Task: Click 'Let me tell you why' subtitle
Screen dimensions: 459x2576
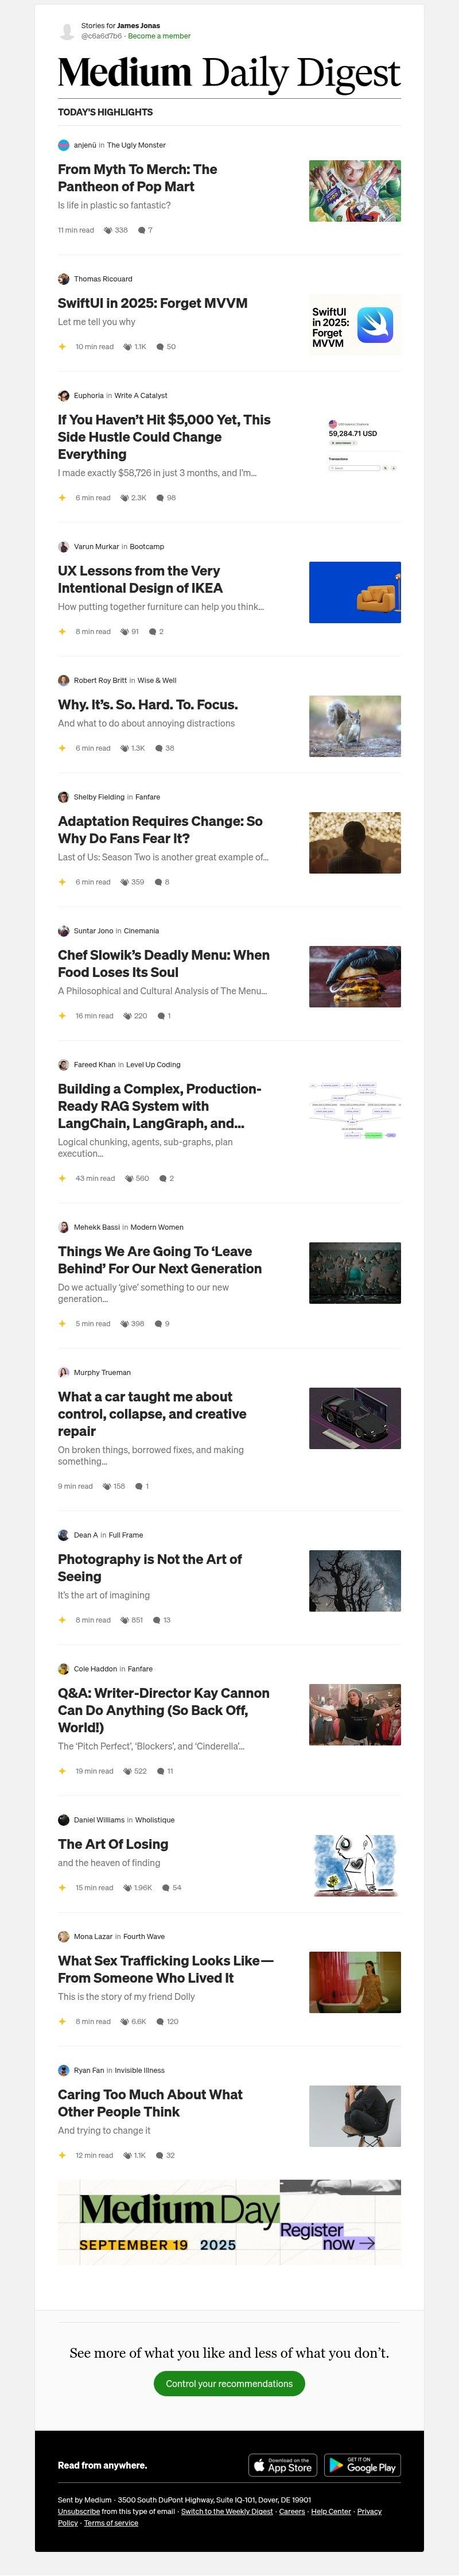Action: [96, 322]
